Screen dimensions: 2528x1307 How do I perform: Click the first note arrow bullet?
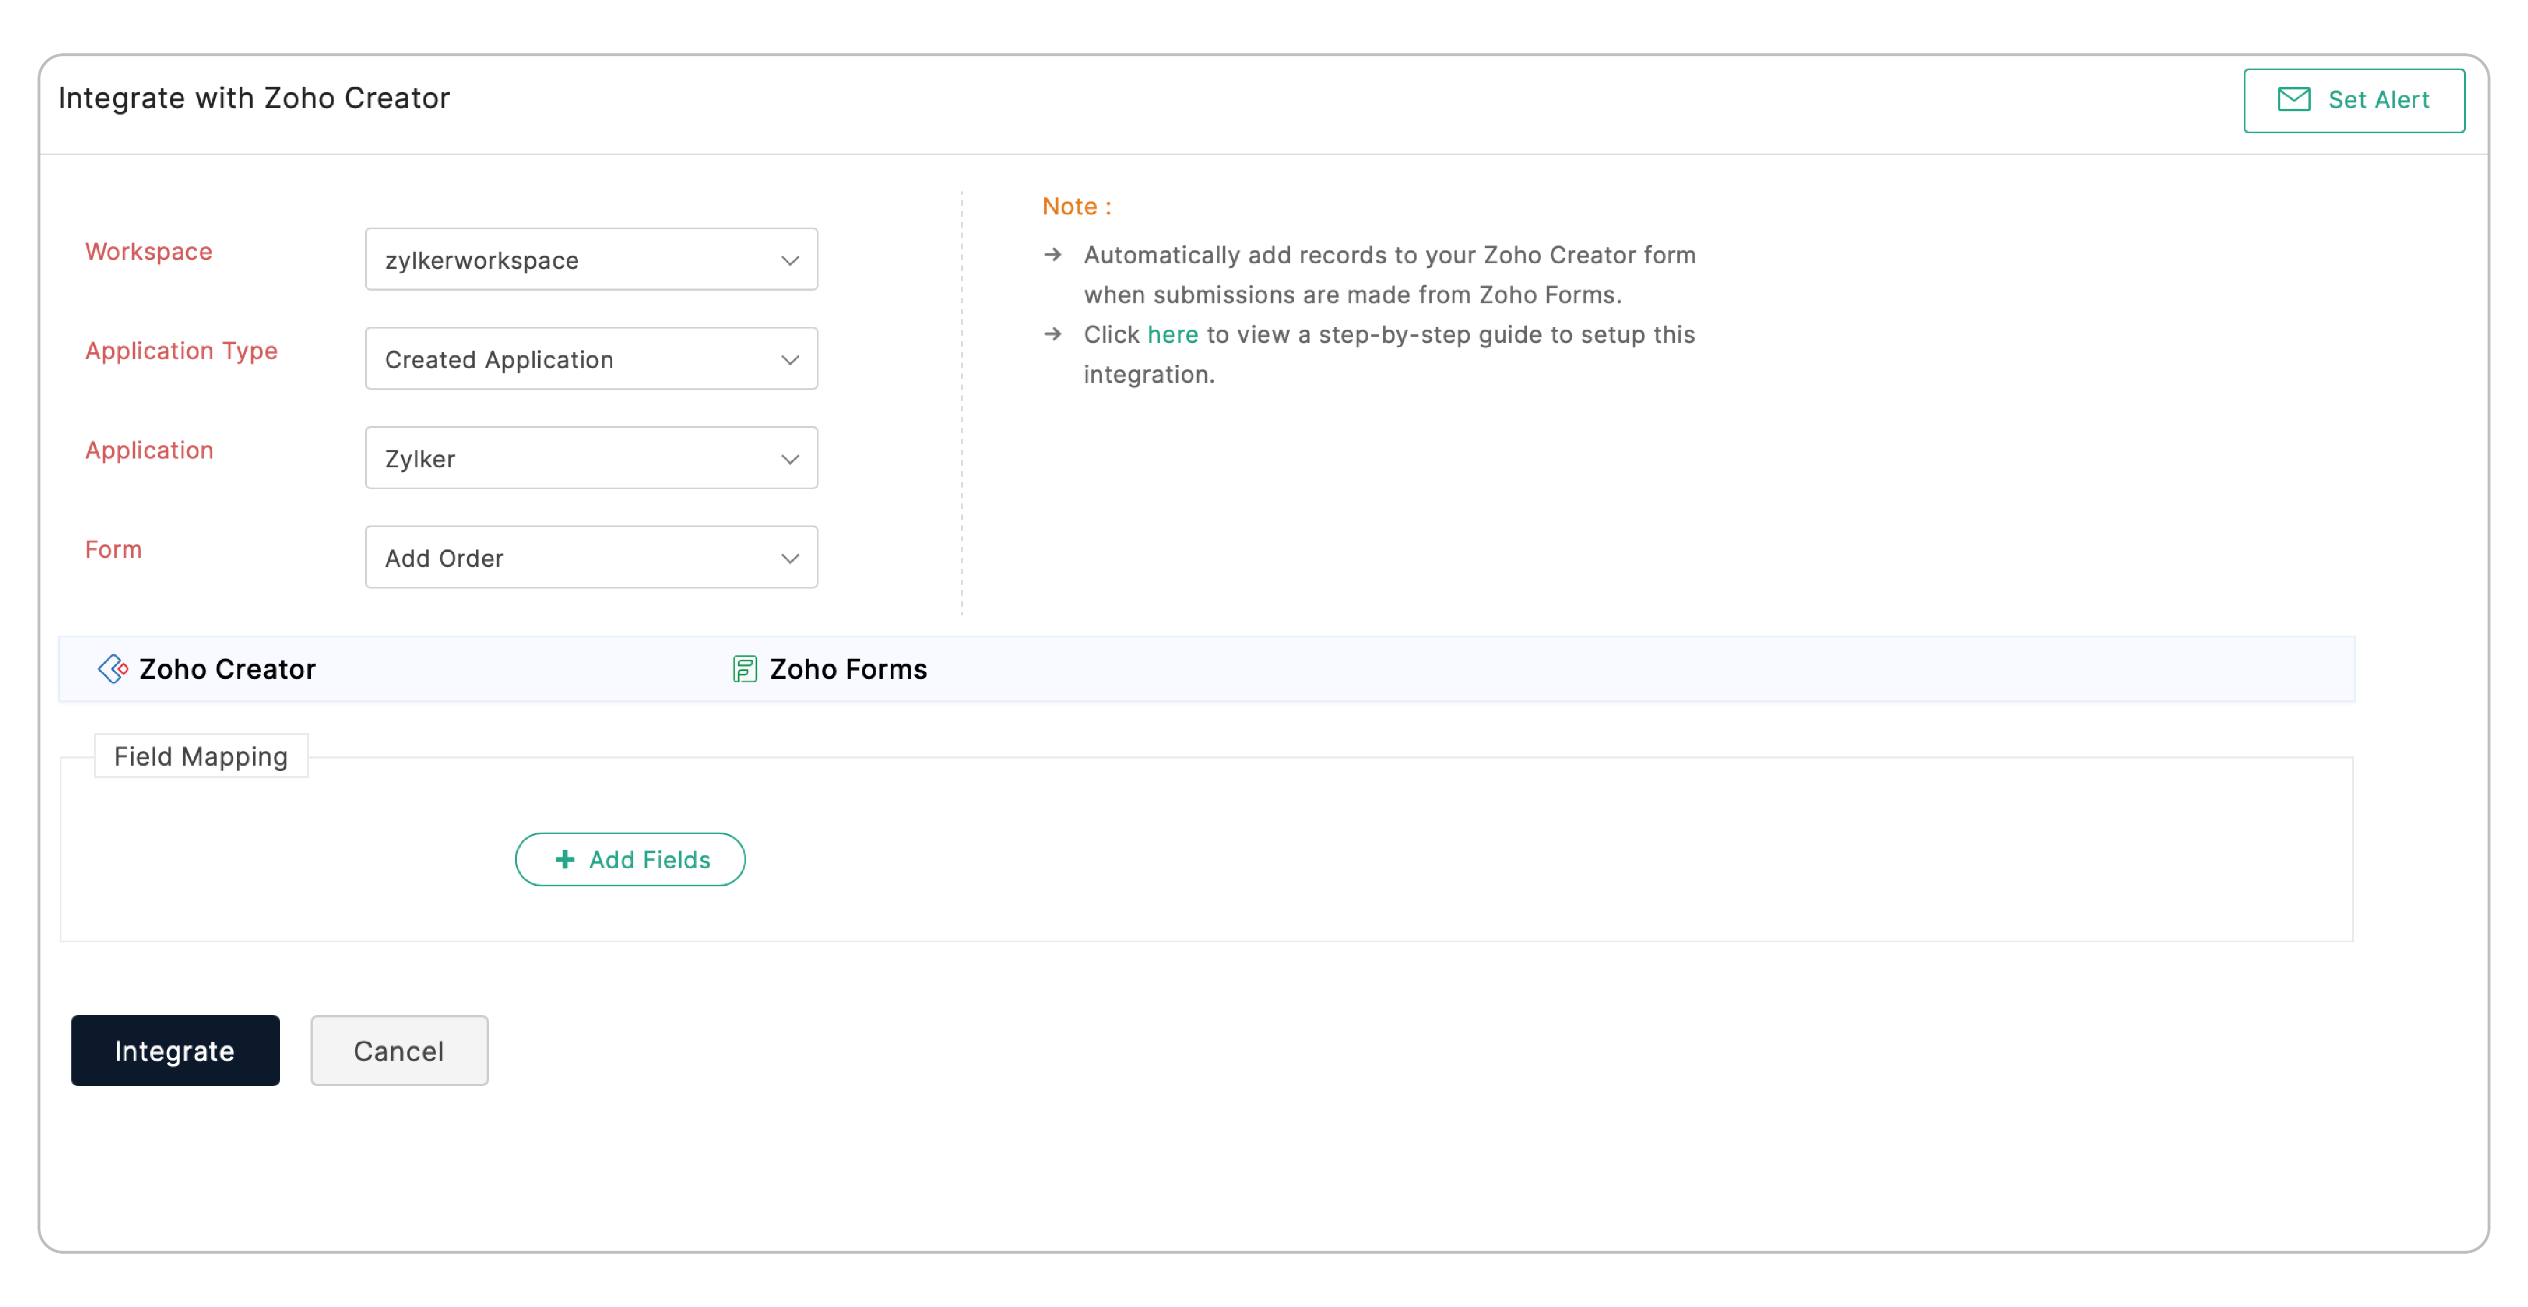(x=1053, y=255)
